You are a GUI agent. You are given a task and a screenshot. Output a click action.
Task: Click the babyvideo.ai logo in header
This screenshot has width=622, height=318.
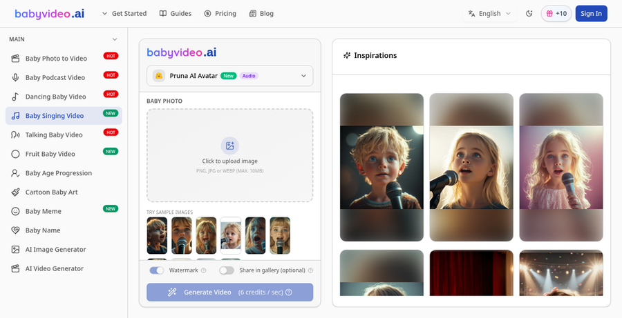(50, 14)
